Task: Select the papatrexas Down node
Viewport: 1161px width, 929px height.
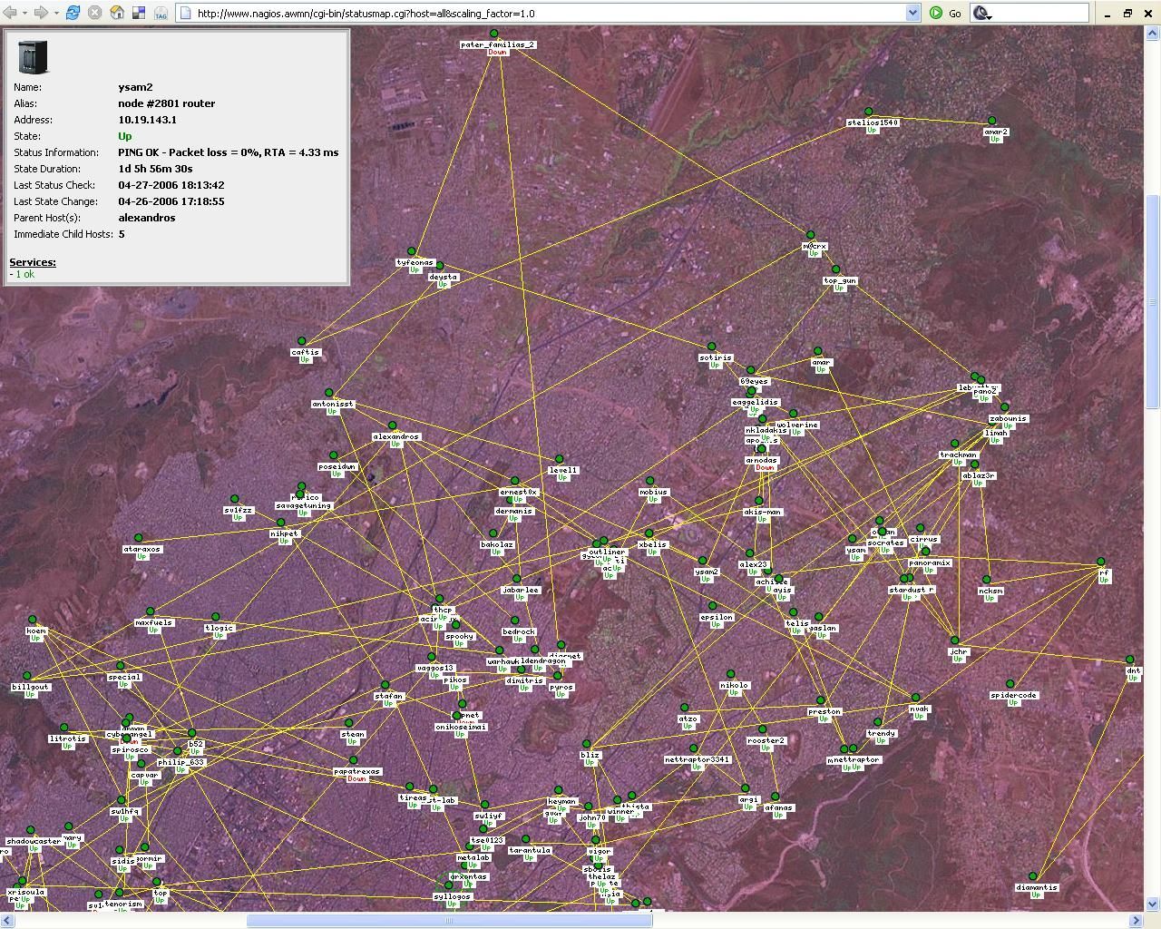Action: coord(354,760)
